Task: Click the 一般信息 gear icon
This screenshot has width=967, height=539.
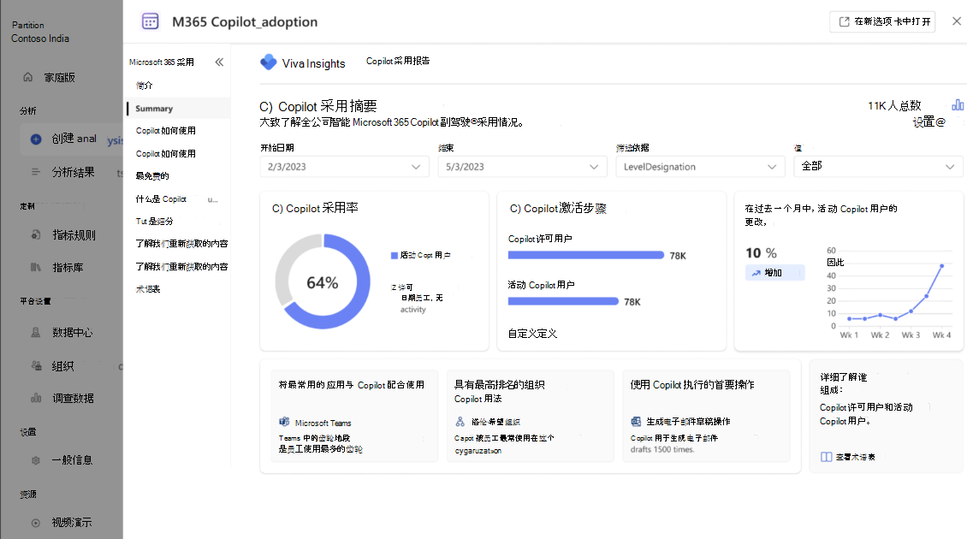Action: 36,460
